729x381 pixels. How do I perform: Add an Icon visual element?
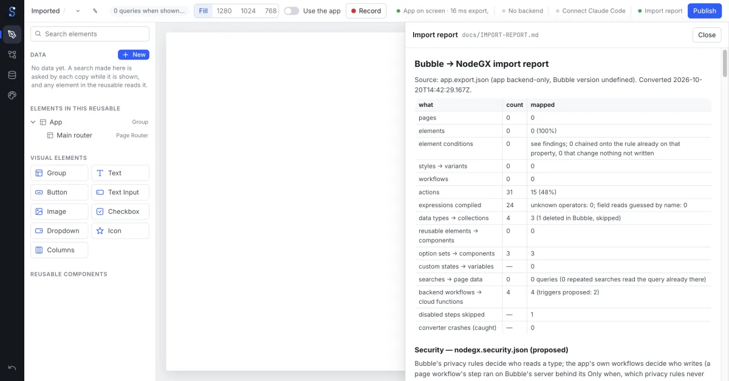[120, 231]
